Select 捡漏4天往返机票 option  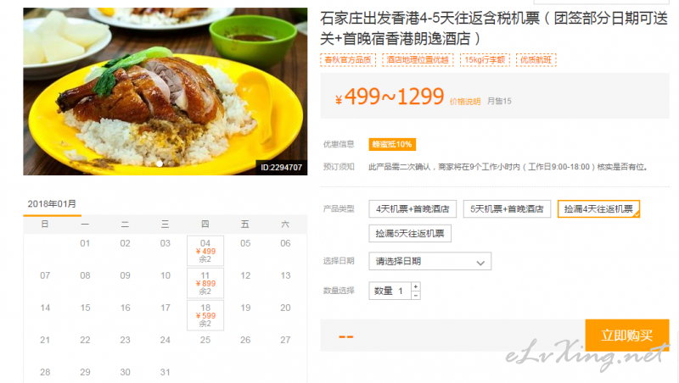point(598,209)
